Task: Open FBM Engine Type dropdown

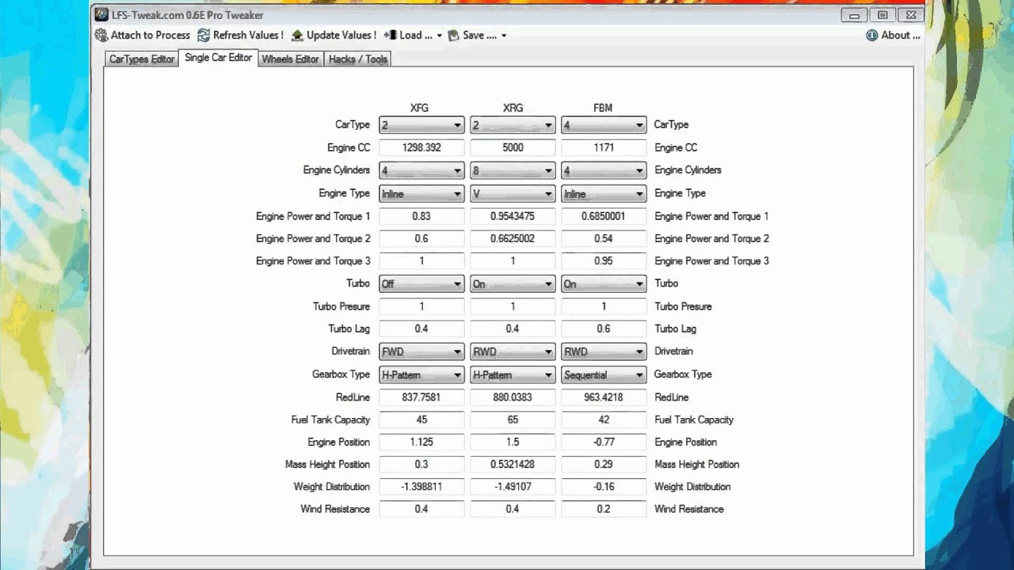Action: [604, 194]
